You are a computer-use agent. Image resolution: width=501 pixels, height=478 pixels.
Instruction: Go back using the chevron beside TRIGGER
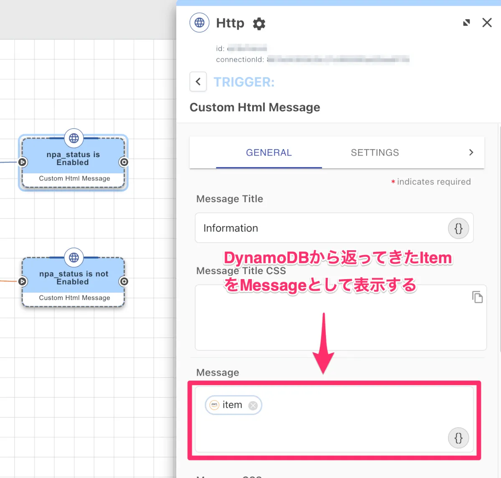[198, 81]
